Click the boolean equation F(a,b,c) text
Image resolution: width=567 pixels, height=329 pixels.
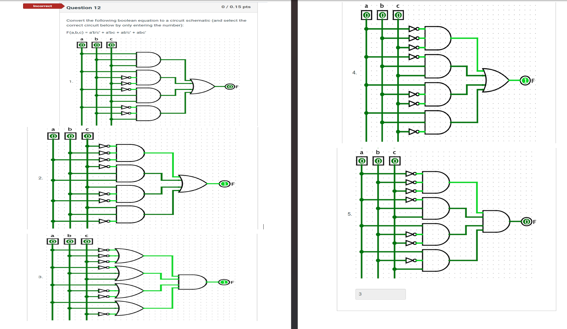point(106,32)
